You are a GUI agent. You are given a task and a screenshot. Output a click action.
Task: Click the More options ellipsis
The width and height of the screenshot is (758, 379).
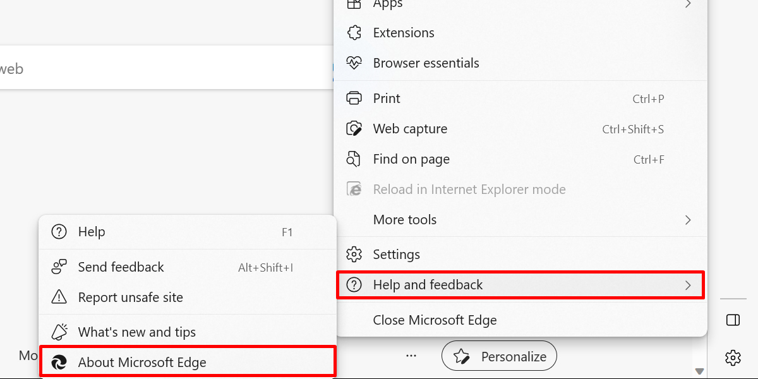pyautogui.click(x=411, y=356)
